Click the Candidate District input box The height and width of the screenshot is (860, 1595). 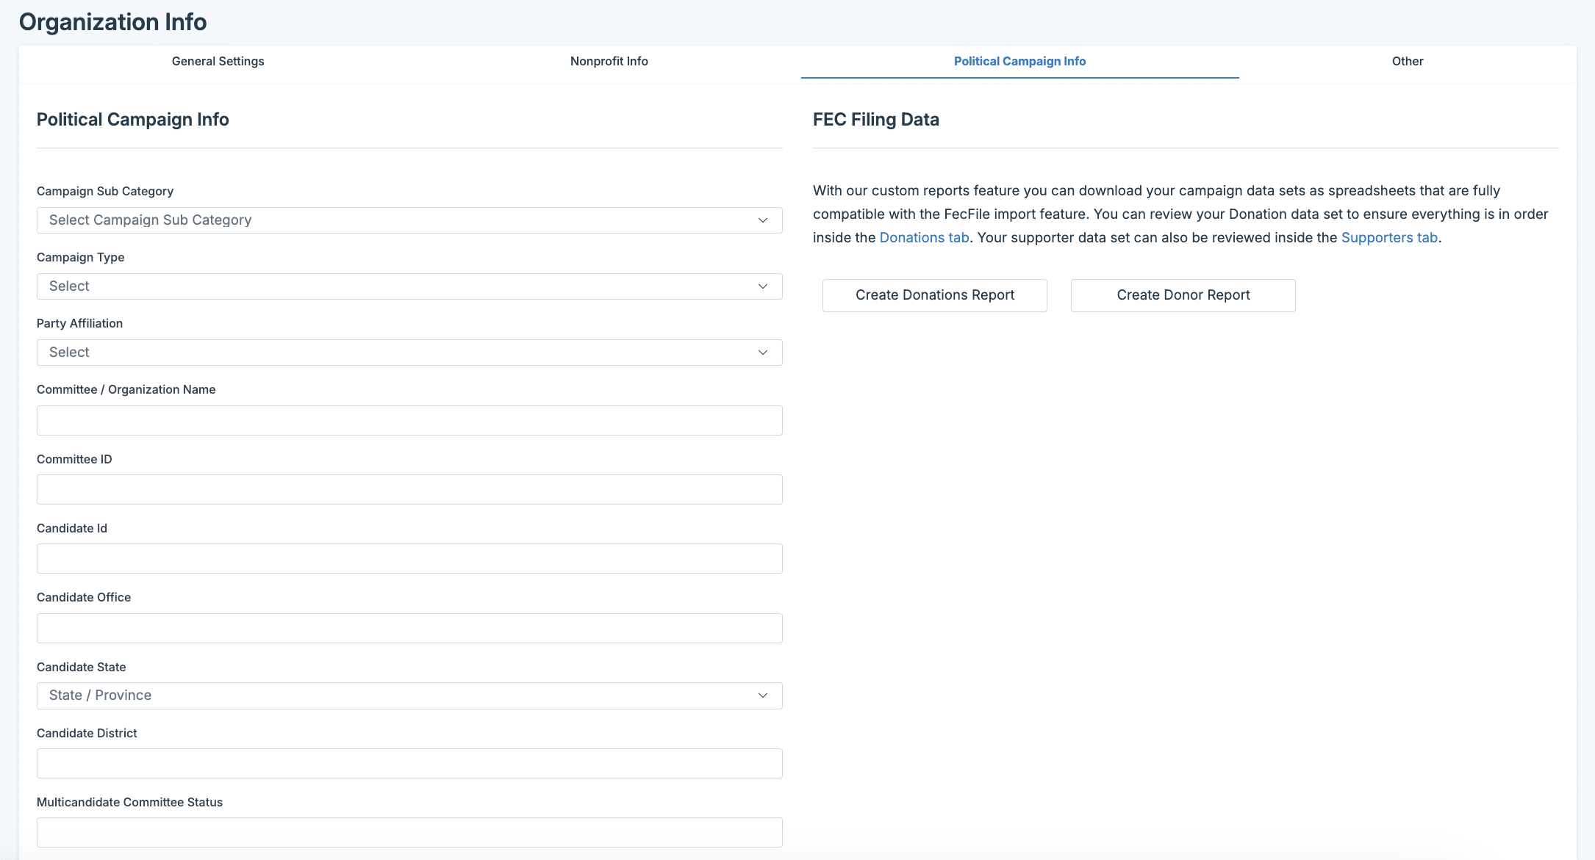tap(409, 764)
